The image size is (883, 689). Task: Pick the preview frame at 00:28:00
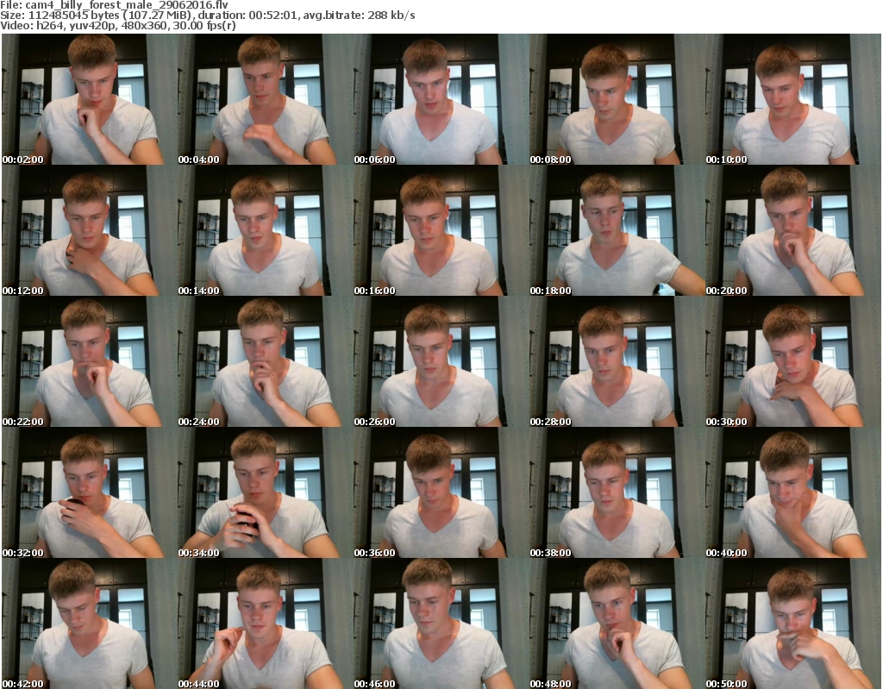617,361
